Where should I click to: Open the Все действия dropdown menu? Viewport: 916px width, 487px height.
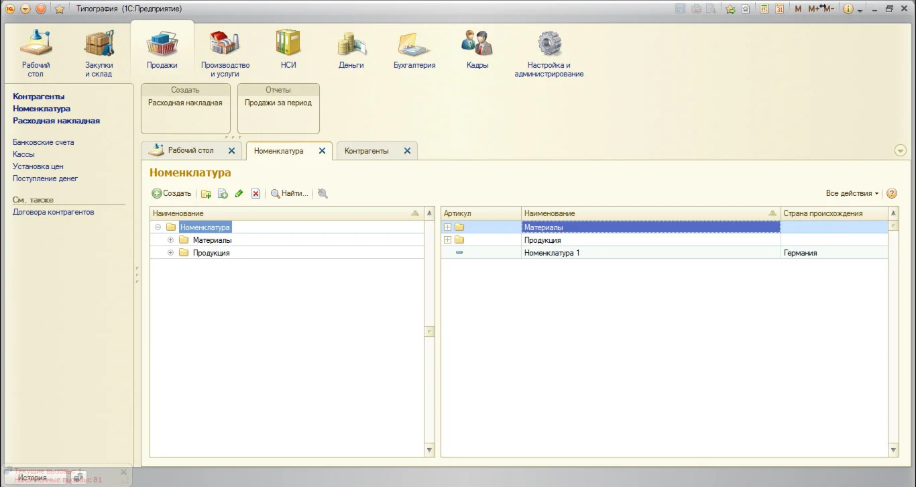click(x=852, y=193)
